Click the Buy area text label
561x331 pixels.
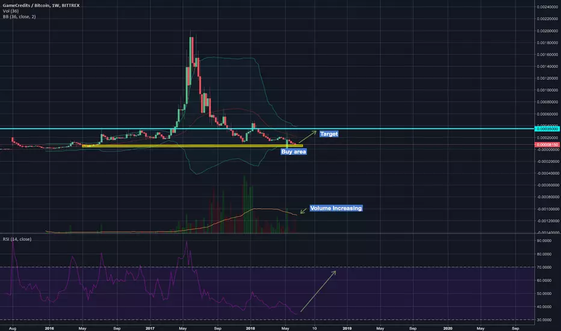tap(293, 152)
